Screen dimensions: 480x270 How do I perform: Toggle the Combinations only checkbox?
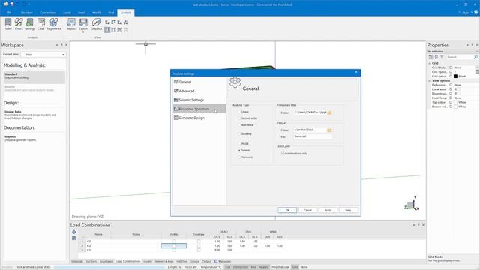[283, 153]
